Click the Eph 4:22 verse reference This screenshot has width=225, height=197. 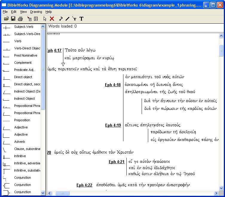pyautogui.click(x=84, y=185)
